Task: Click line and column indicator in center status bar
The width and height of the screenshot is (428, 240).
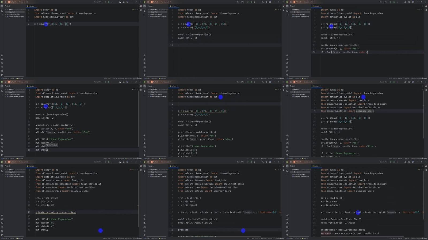Action: (x=248, y=159)
